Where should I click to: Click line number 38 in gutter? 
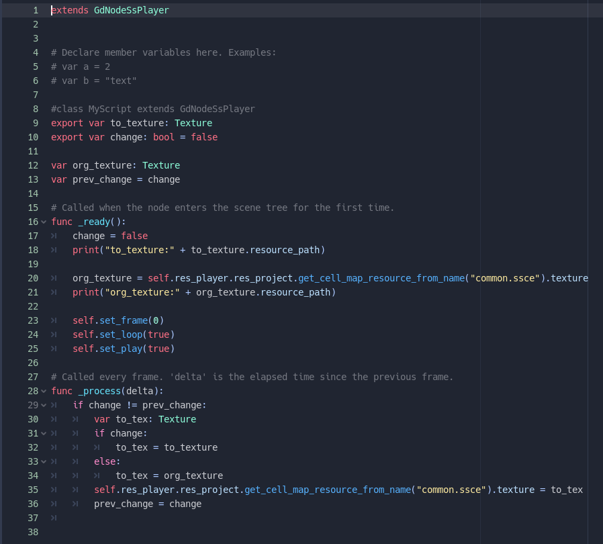[33, 532]
